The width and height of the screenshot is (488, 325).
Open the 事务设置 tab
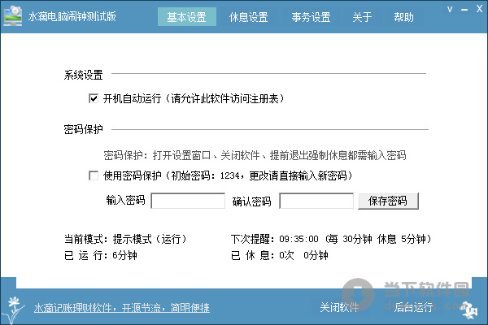point(311,17)
